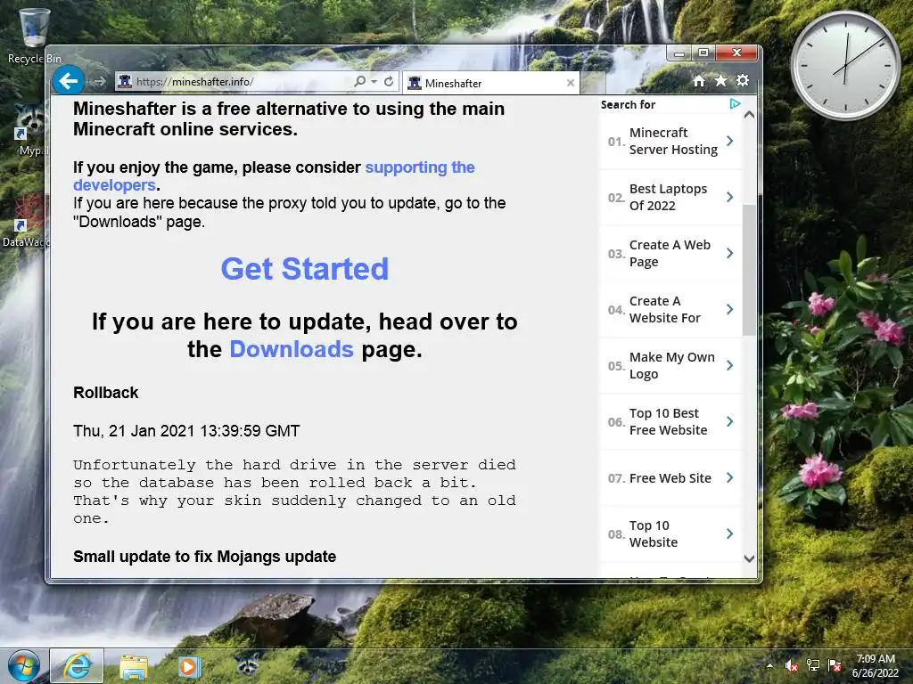Click the desktop clock gadget
Image resolution: width=913 pixels, height=684 pixels.
pos(845,66)
